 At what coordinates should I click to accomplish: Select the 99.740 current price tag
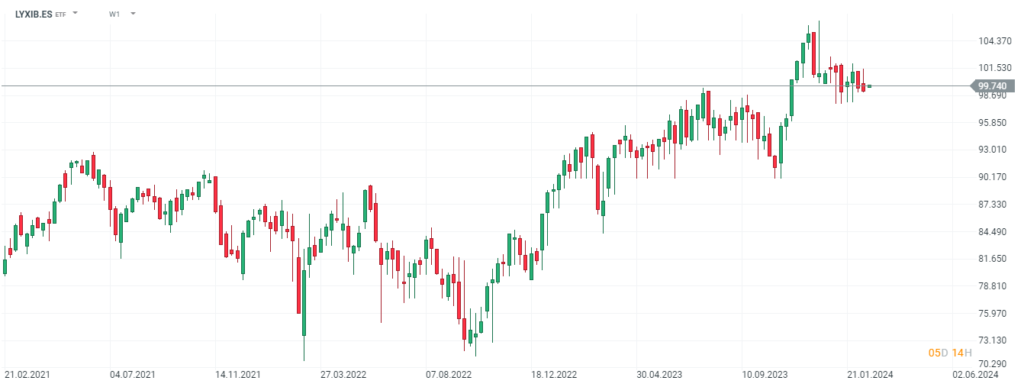pos(991,86)
